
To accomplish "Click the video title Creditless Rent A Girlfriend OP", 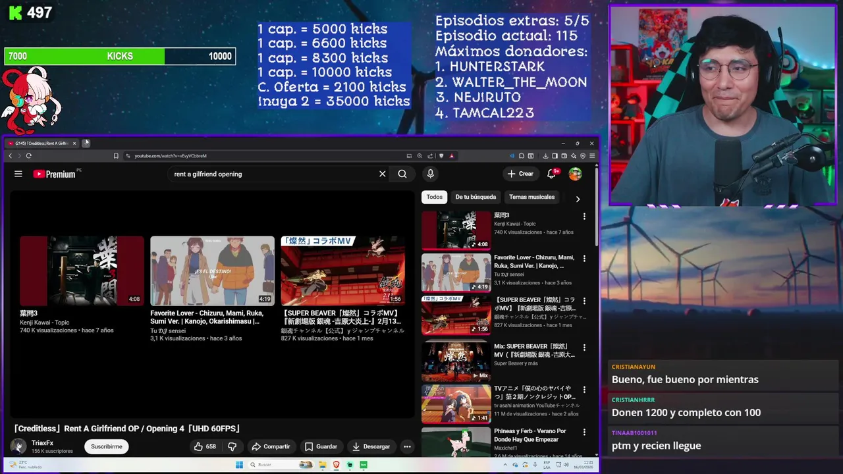I will [126, 429].
